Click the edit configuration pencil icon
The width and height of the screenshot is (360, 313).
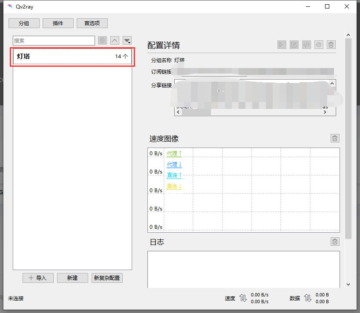click(x=294, y=45)
